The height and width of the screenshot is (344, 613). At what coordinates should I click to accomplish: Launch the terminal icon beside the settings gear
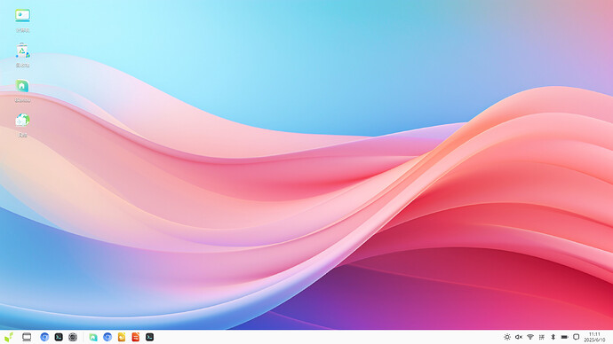(x=59, y=337)
